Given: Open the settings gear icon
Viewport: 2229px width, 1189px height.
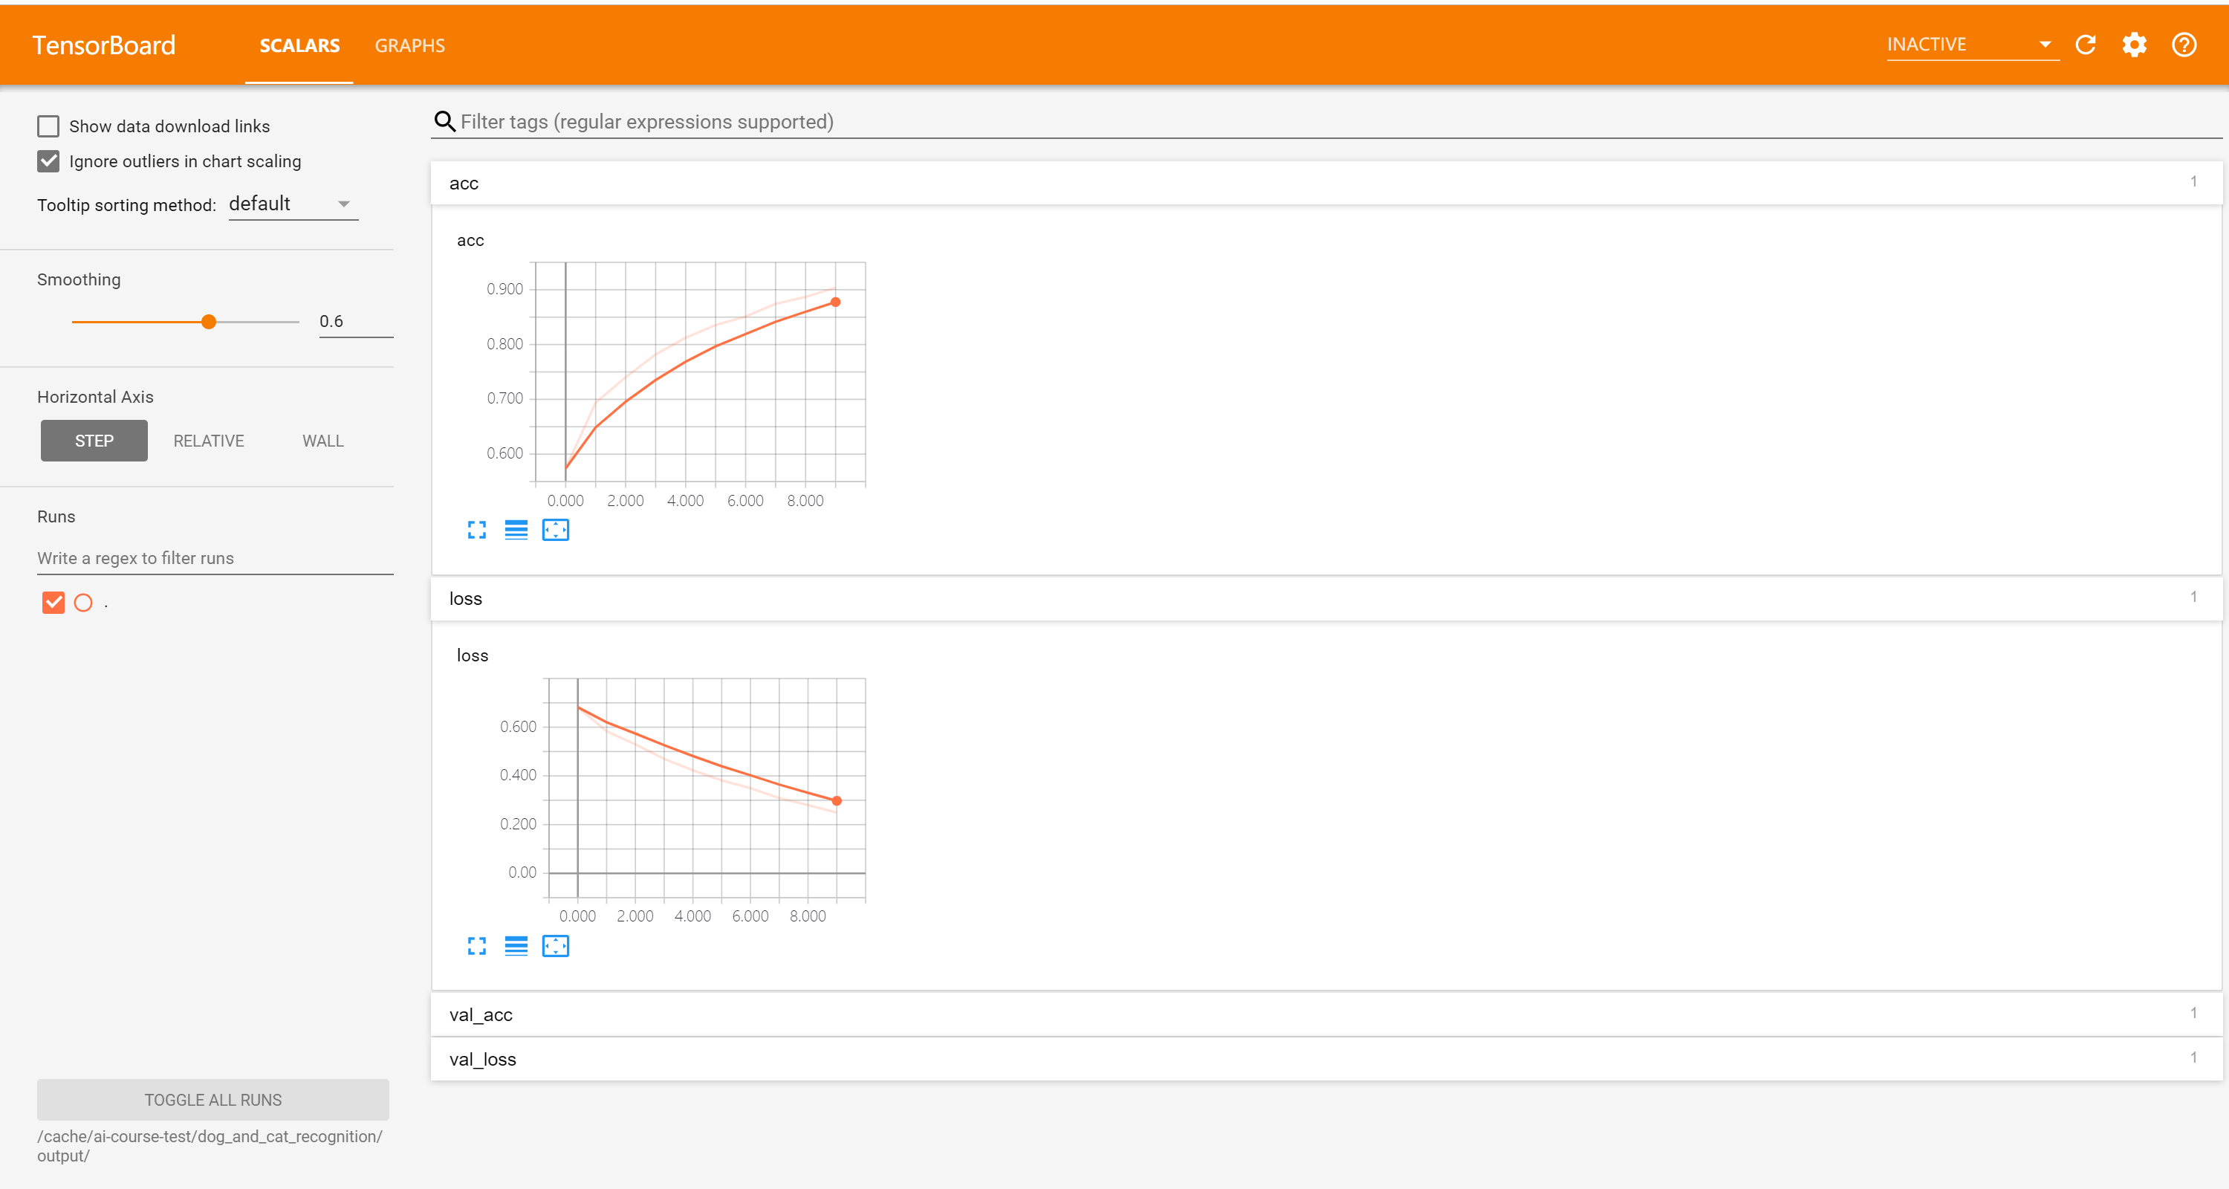Looking at the screenshot, I should tap(2134, 45).
